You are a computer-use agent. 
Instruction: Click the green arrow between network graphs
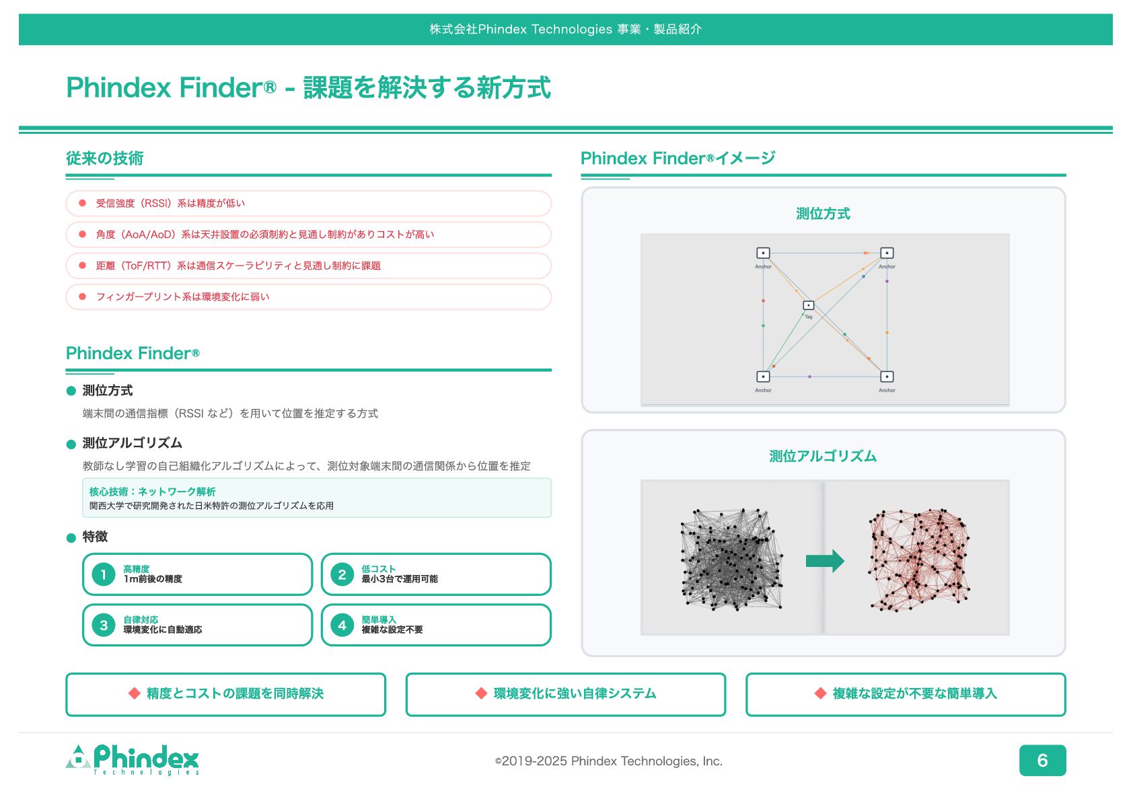[x=825, y=561]
